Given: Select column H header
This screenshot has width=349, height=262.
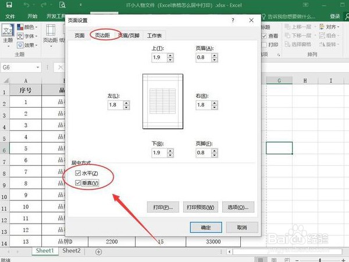Looking at the screenshot, I should click(x=305, y=80).
